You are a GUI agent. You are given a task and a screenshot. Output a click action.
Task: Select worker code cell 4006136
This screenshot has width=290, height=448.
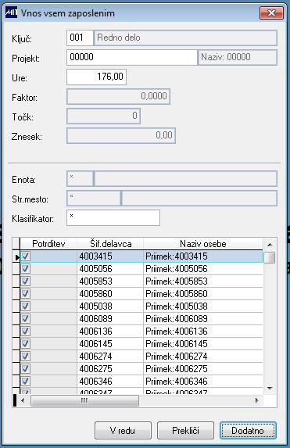[110, 332]
